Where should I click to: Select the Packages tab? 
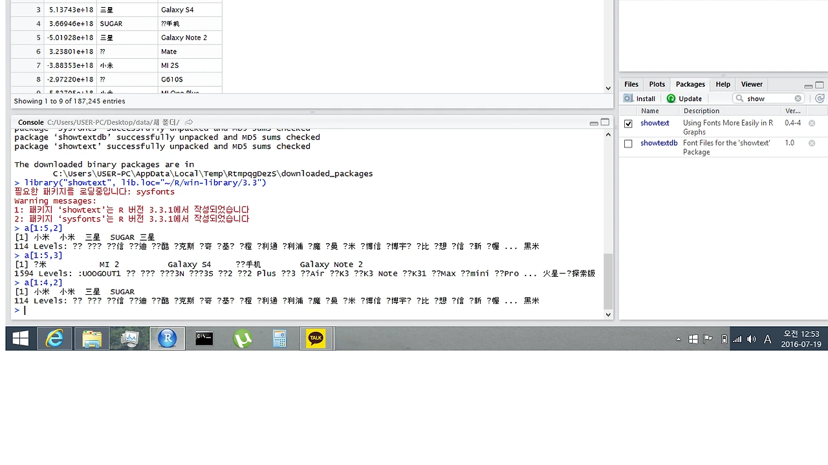pos(690,84)
